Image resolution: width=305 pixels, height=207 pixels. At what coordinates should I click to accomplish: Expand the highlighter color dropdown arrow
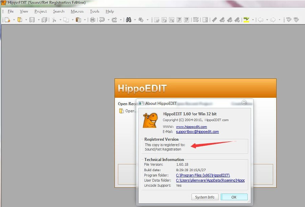(253, 20)
